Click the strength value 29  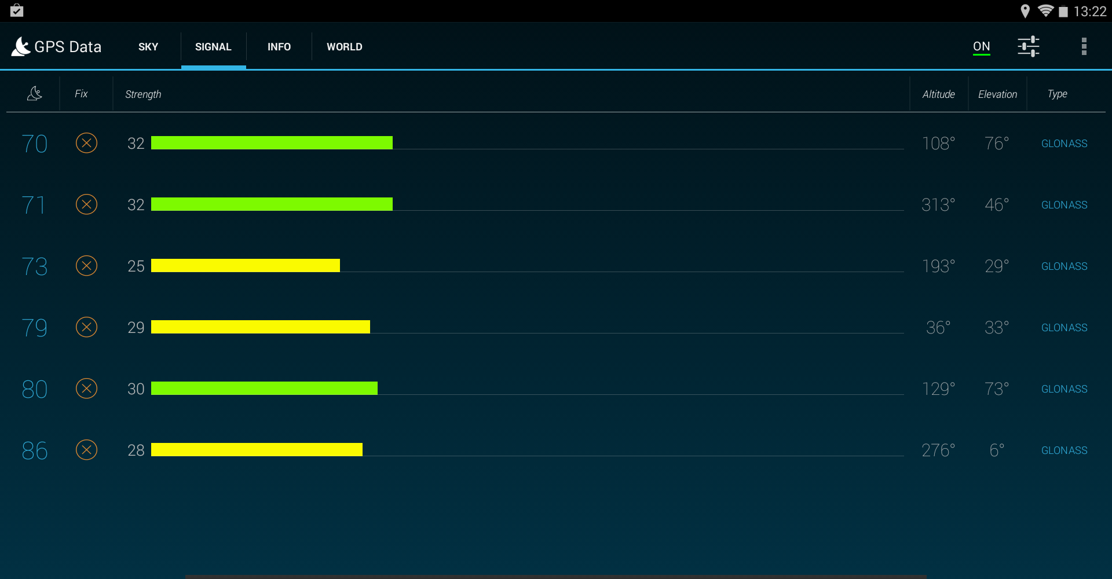tap(136, 328)
